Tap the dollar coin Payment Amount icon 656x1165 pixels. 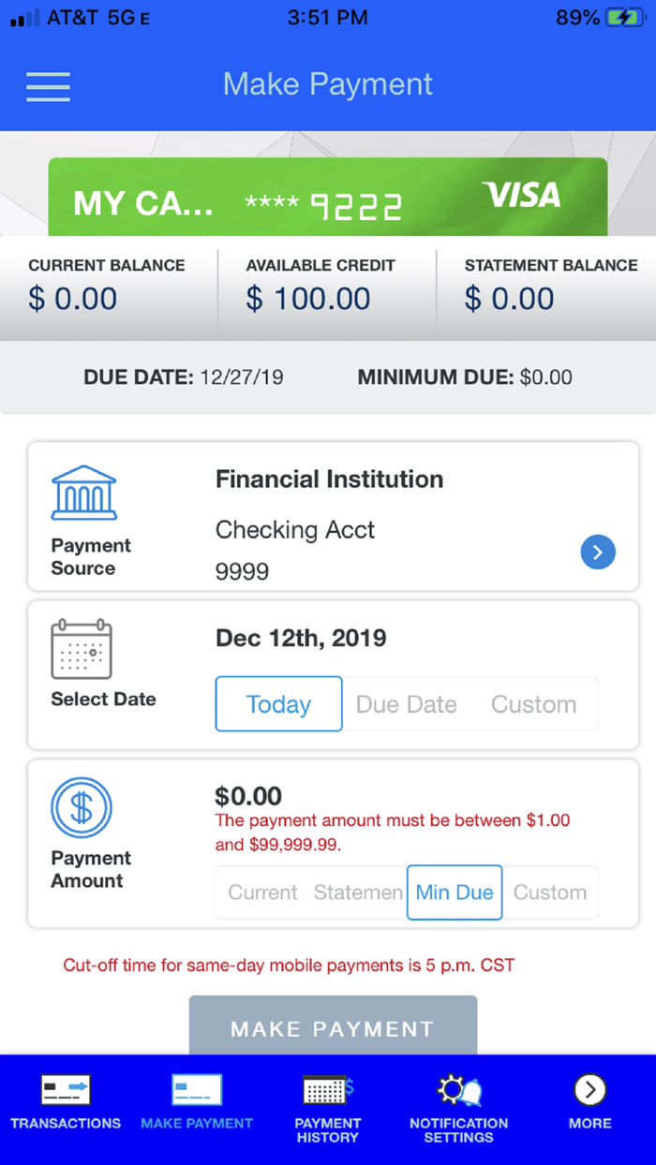click(x=82, y=807)
